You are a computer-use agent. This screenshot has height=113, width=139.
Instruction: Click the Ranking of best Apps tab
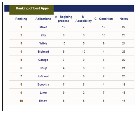(31, 10)
